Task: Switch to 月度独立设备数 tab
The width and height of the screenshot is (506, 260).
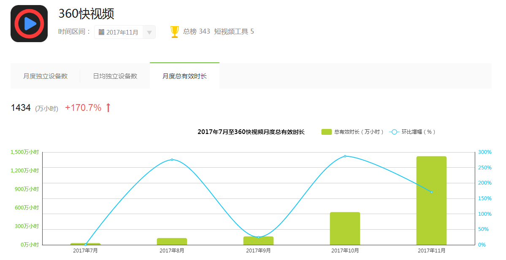Action: click(45, 76)
